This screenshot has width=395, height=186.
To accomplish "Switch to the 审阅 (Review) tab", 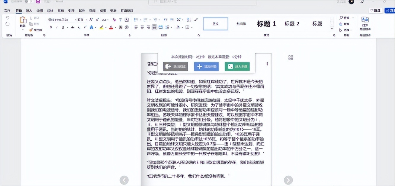I will coord(92,11).
